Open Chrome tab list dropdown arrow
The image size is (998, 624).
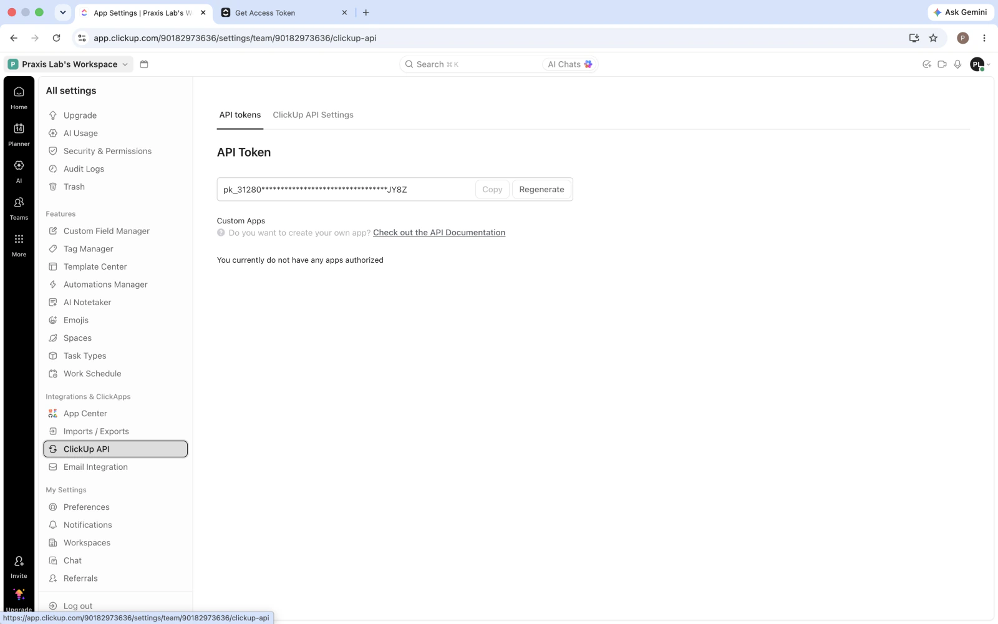62,12
